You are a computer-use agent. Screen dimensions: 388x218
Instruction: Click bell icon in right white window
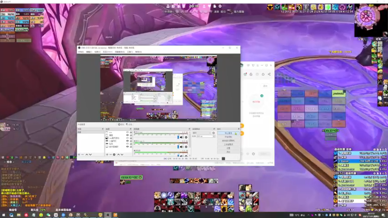click(x=263, y=74)
